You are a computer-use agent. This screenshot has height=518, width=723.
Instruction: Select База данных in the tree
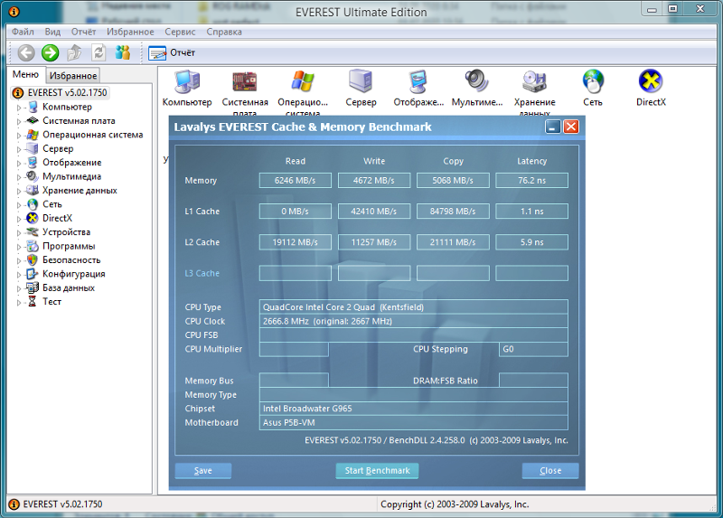coord(69,287)
